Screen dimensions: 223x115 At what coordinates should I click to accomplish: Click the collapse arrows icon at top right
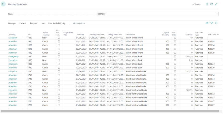(216, 4)
